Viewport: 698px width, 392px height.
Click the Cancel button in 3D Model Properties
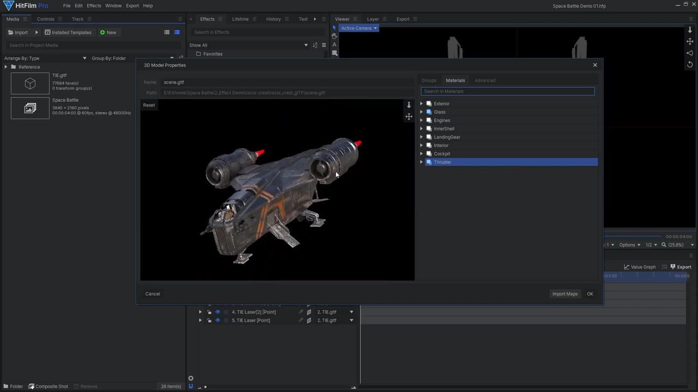(153, 294)
